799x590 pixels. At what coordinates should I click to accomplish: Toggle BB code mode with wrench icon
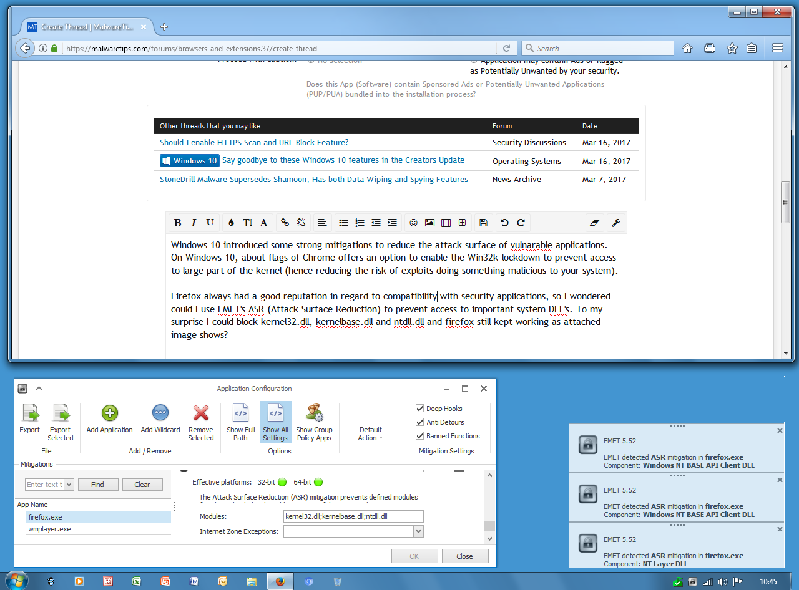pyautogui.click(x=615, y=223)
